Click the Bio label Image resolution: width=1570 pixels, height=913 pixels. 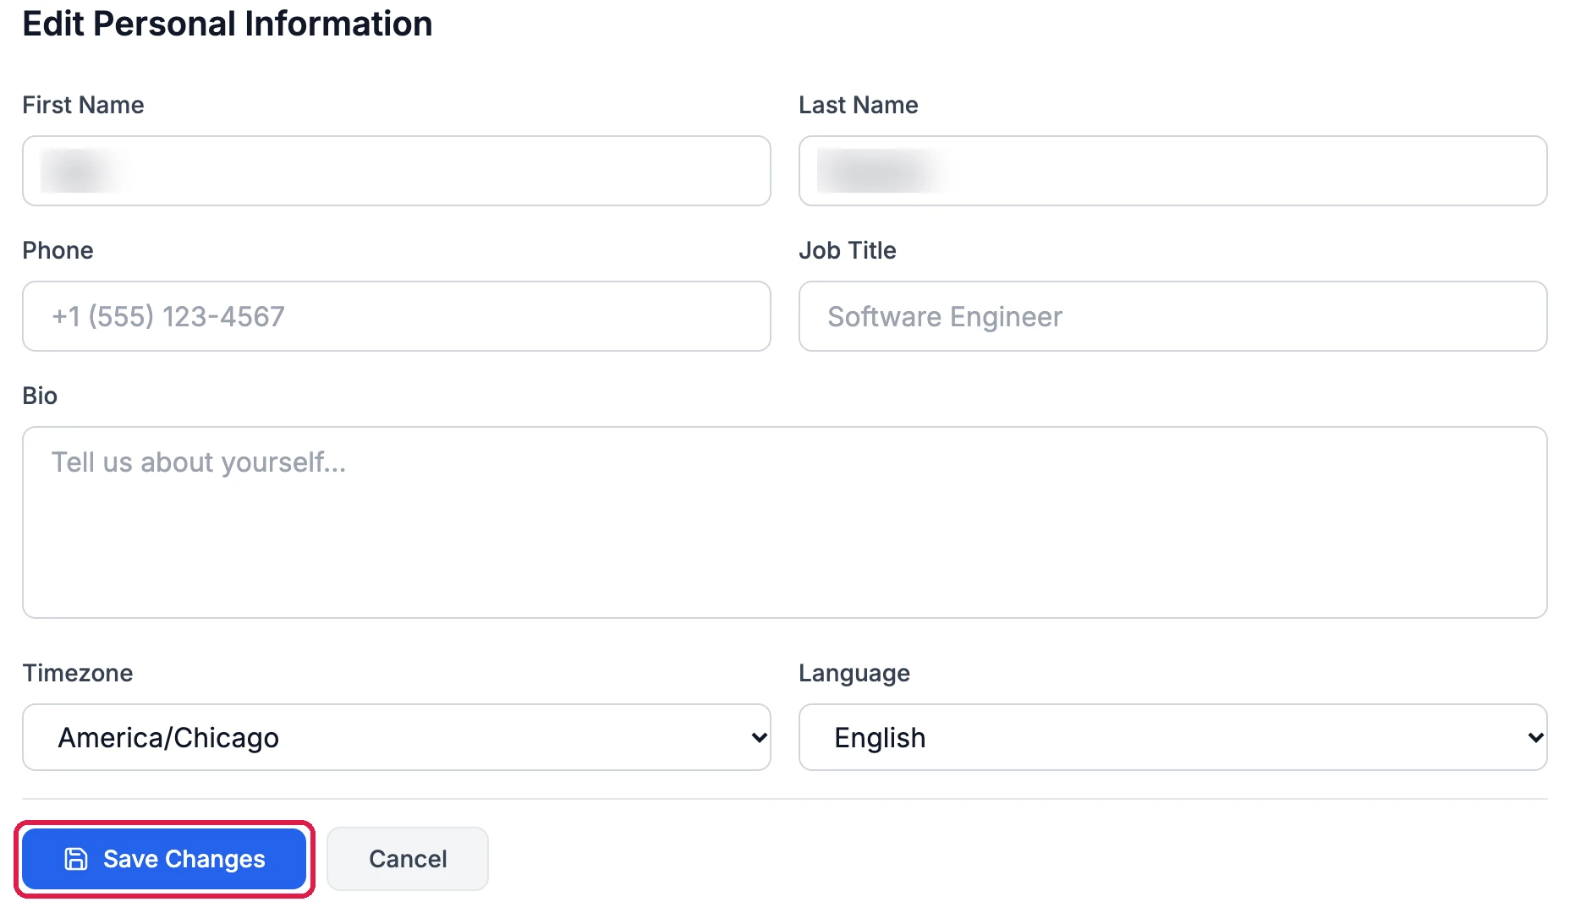(x=40, y=396)
